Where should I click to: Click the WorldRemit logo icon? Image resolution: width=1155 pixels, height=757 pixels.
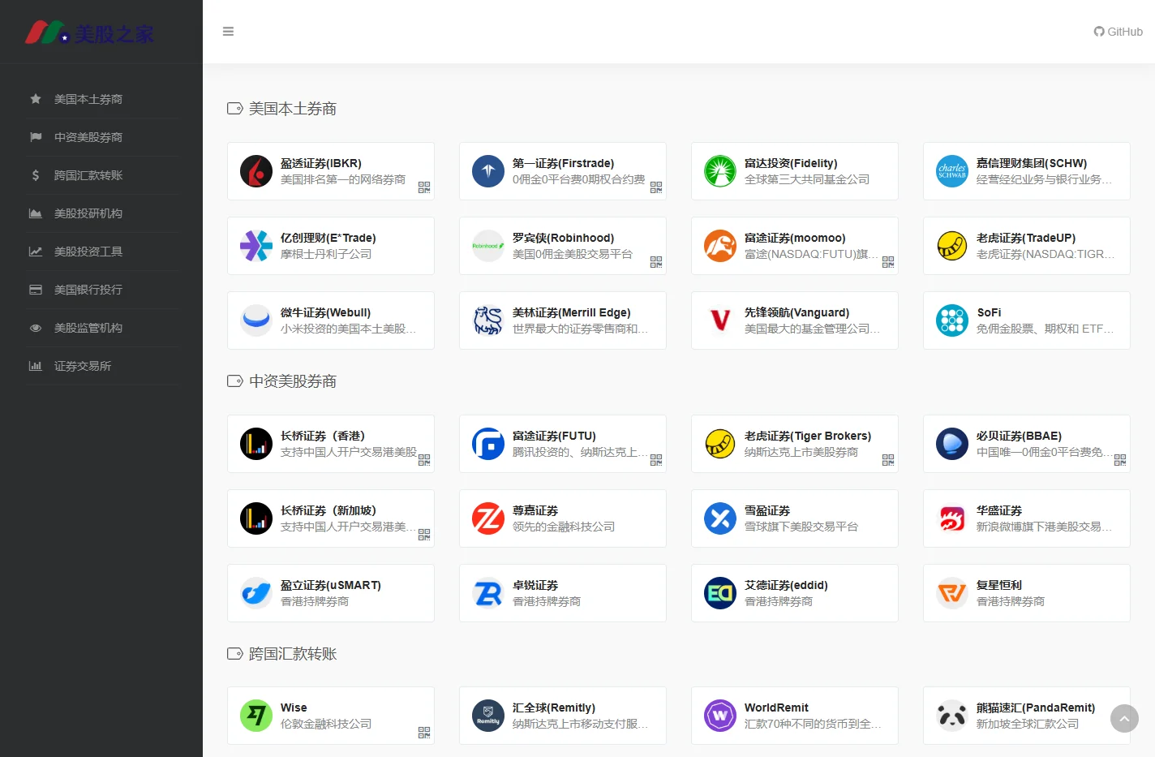click(x=720, y=716)
